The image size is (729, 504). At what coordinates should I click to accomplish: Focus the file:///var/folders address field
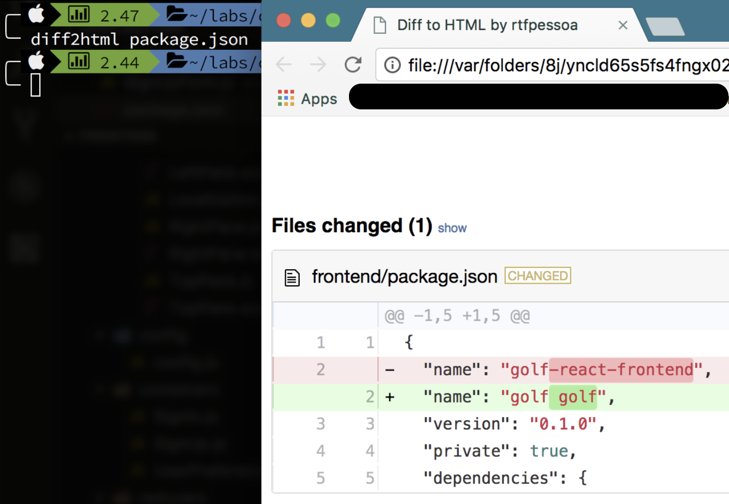(553, 65)
